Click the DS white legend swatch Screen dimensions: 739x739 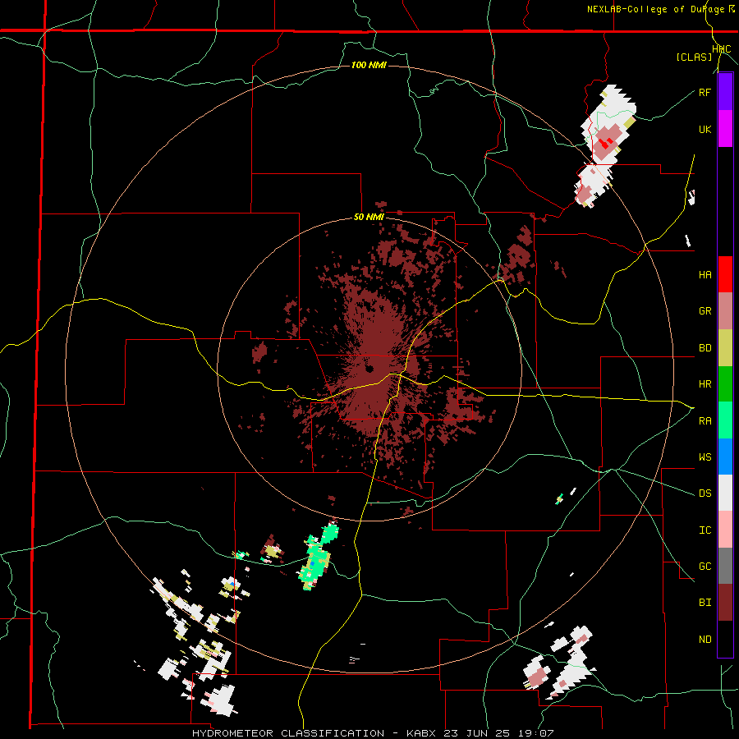coord(725,493)
